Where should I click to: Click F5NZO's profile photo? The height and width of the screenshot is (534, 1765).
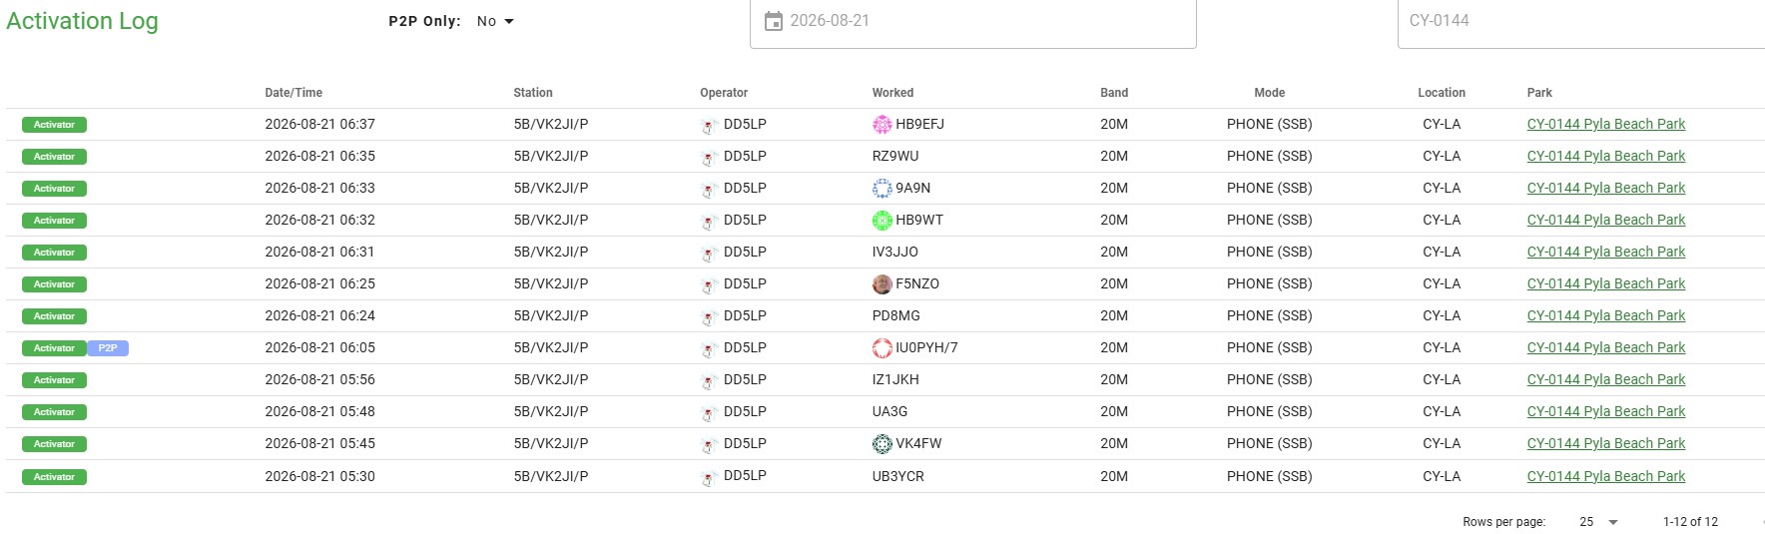[x=882, y=284]
